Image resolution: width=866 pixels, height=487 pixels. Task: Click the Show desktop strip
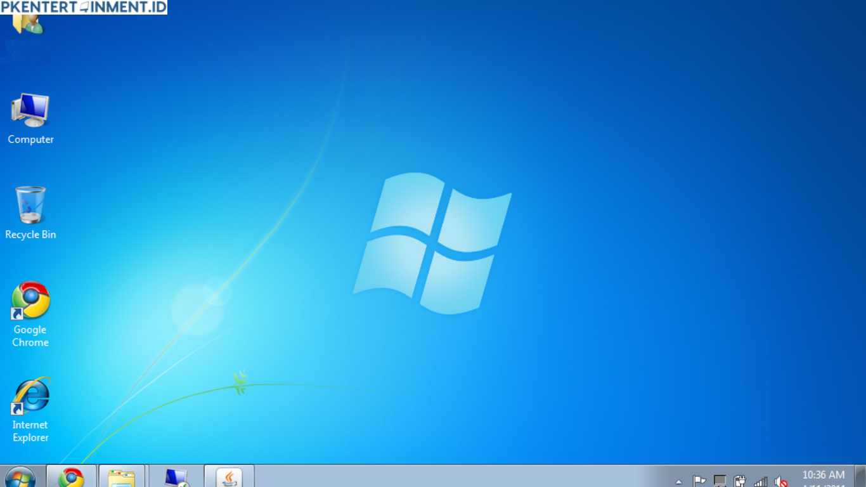(860, 477)
